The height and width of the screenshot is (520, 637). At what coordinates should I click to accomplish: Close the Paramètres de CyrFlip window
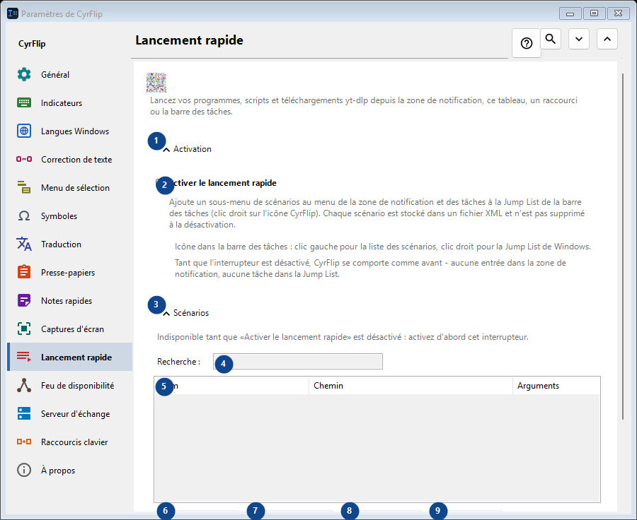[x=619, y=13]
